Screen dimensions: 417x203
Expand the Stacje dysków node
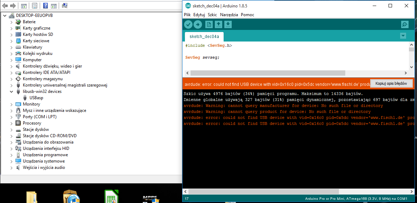[12, 129]
